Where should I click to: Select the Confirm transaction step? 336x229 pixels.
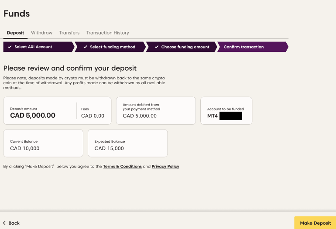tap(243, 47)
